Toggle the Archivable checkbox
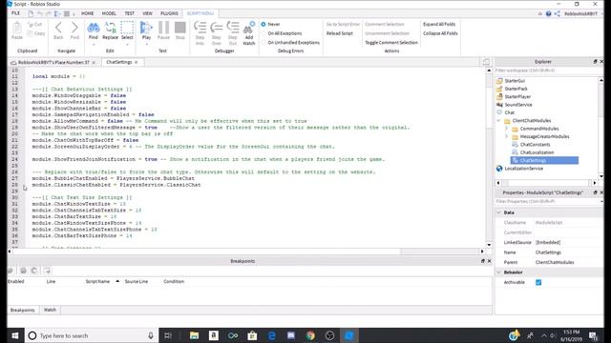 tap(538, 282)
